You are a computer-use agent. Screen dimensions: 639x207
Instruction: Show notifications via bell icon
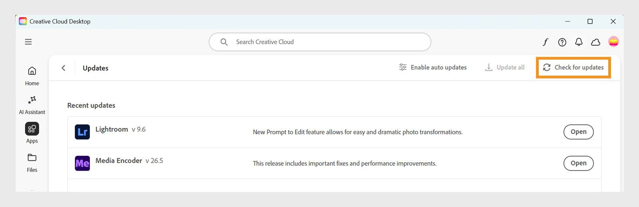(579, 42)
